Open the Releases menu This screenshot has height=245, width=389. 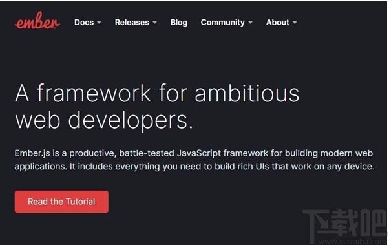tap(132, 23)
